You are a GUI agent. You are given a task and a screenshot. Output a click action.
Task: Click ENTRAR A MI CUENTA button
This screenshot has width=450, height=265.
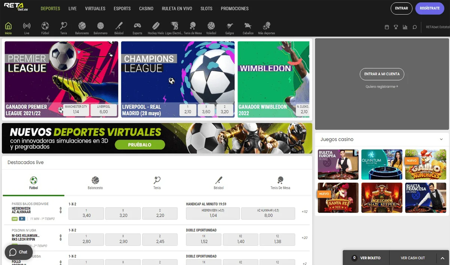click(x=382, y=74)
